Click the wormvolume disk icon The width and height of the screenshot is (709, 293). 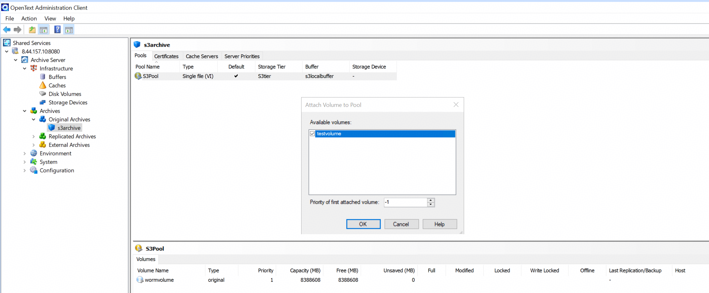pos(140,280)
